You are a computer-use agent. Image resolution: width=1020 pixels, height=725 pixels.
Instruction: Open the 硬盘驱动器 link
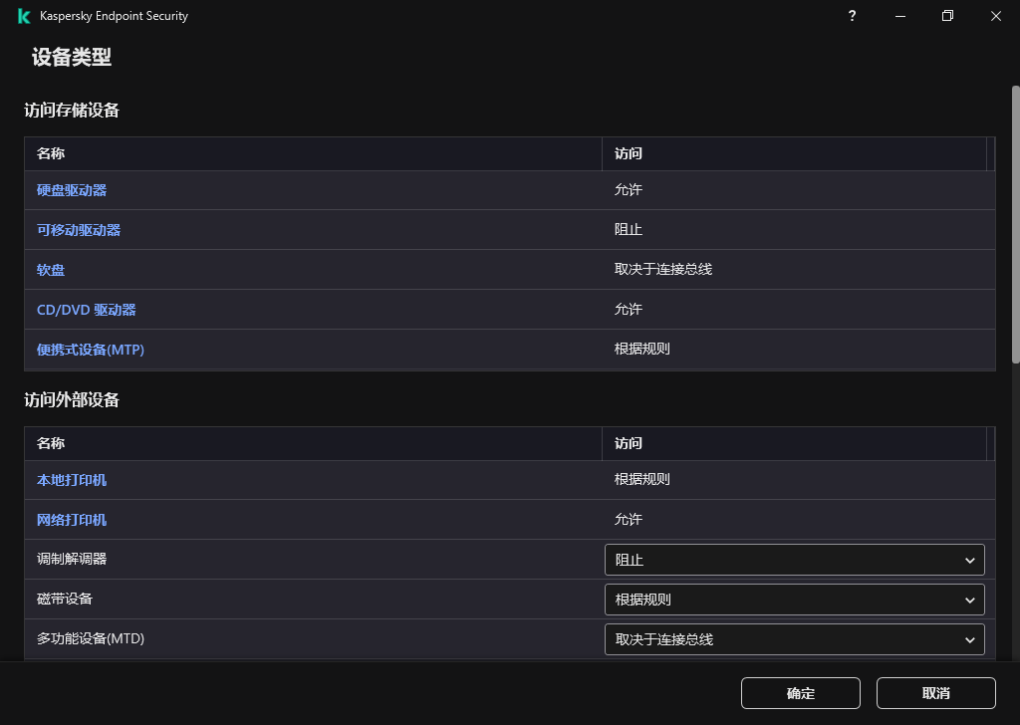pos(72,190)
